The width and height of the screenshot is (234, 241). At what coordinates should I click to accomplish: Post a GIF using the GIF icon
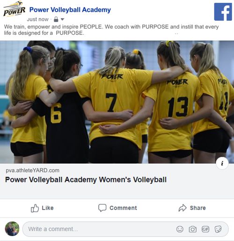pyautogui.click(x=205, y=229)
